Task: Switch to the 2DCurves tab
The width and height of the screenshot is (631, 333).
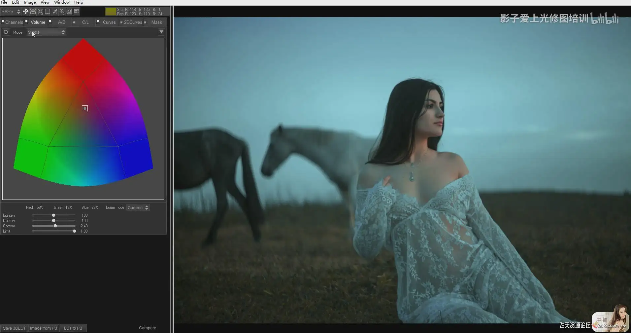Action: pos(133,22)
